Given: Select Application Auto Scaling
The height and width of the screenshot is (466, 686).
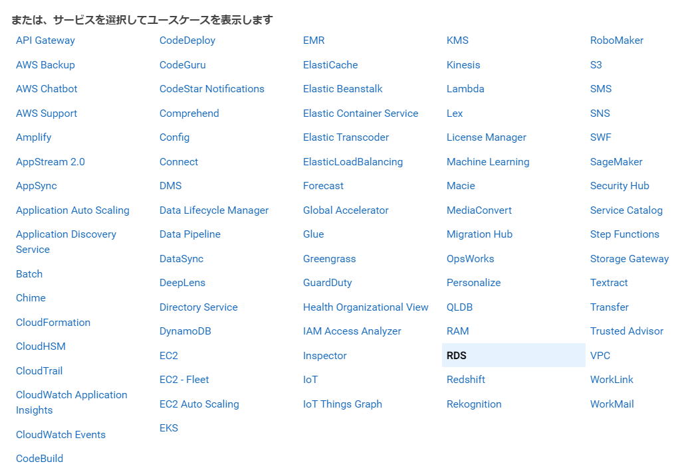Looking at the screenshot, I should click(72, 210).
